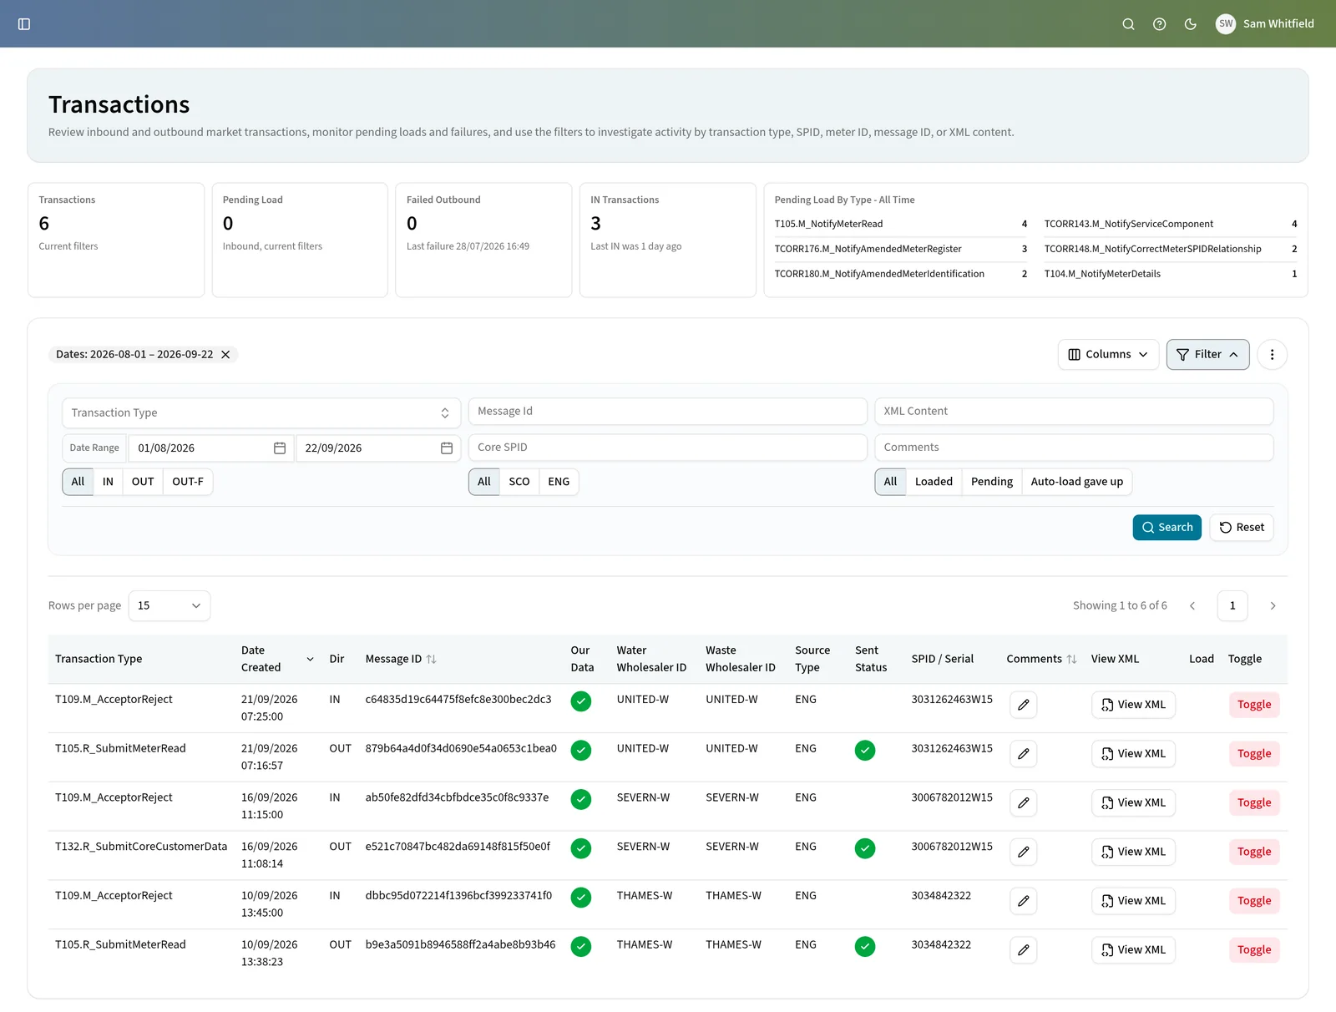Click T105.M_NotifyMeterRead pending load entry
Screen dimensions: 1336x1012
coord(900,225)
